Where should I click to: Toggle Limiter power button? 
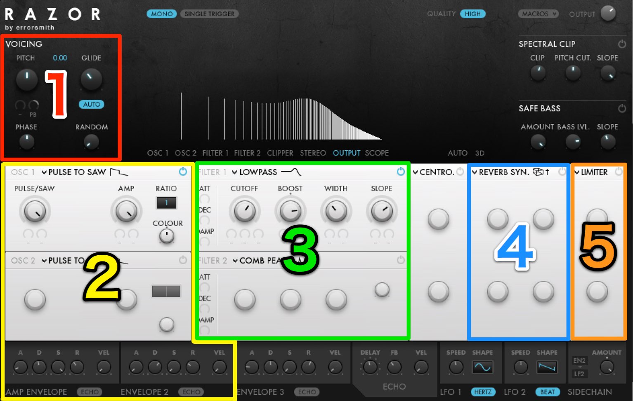tap(619, 172)
